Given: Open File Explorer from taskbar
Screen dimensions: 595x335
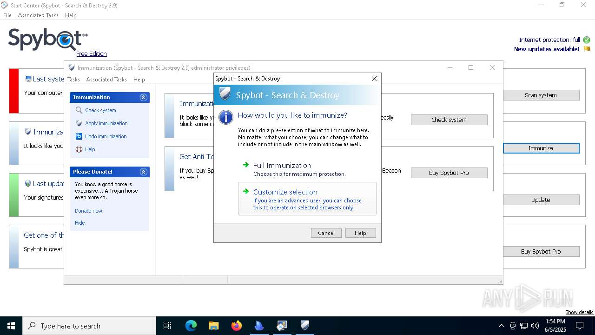Looking at the screenshot, I should [x=213, y=326].
